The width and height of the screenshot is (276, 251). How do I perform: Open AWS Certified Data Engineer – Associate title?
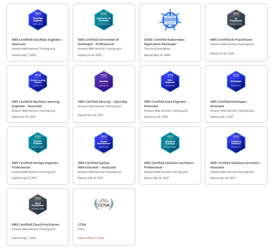point(166,104)
